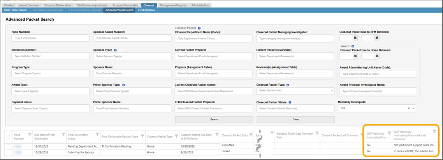Filter the COP Materially Incomplete/Ina... column
443x160 pixels.
click(x=389, y=133)
